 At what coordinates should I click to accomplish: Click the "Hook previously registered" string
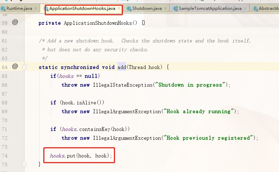[208, 138]
